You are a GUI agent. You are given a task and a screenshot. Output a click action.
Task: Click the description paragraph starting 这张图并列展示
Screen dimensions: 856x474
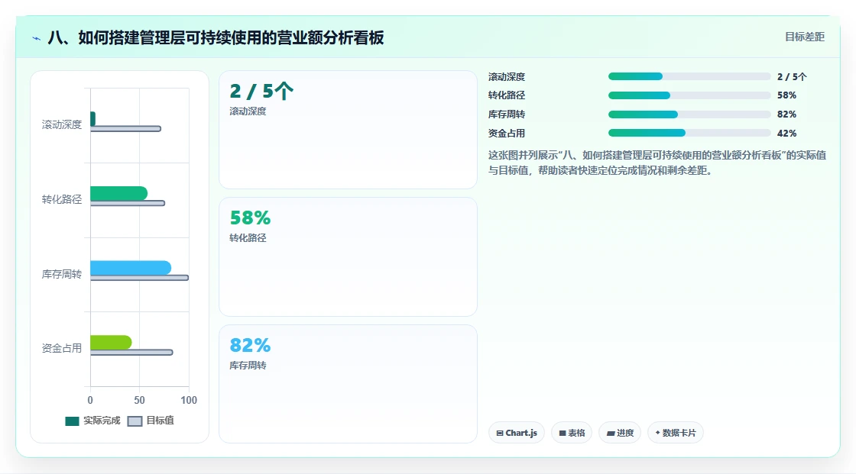click(657, 163)
